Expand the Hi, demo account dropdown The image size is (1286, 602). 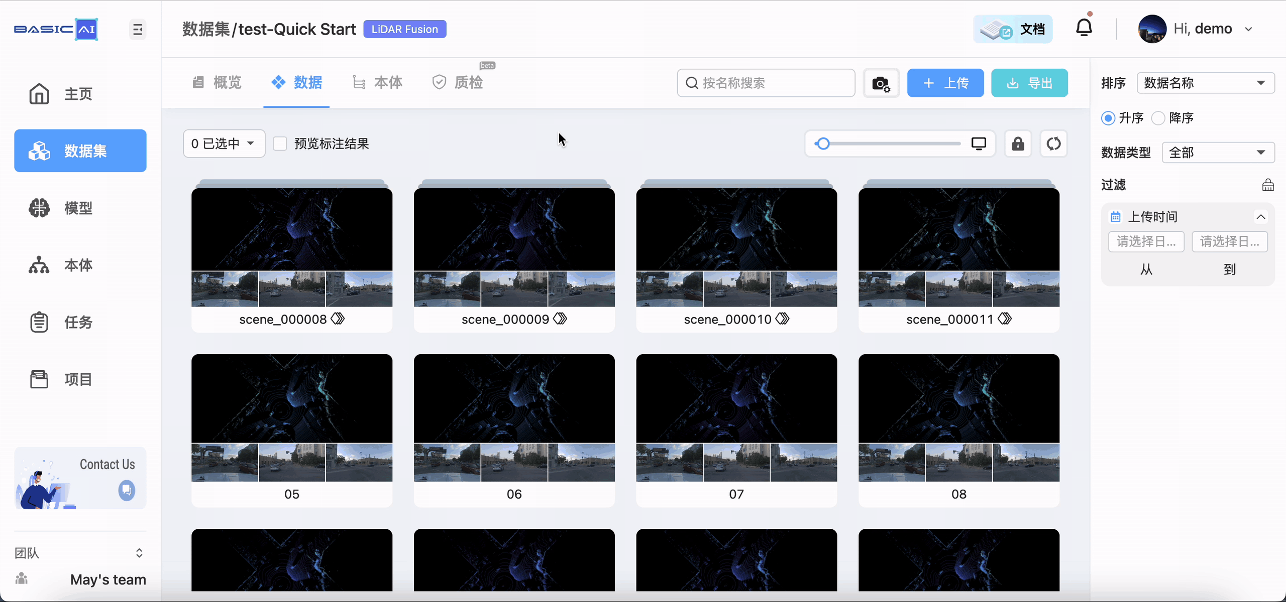pos(1249,29)
